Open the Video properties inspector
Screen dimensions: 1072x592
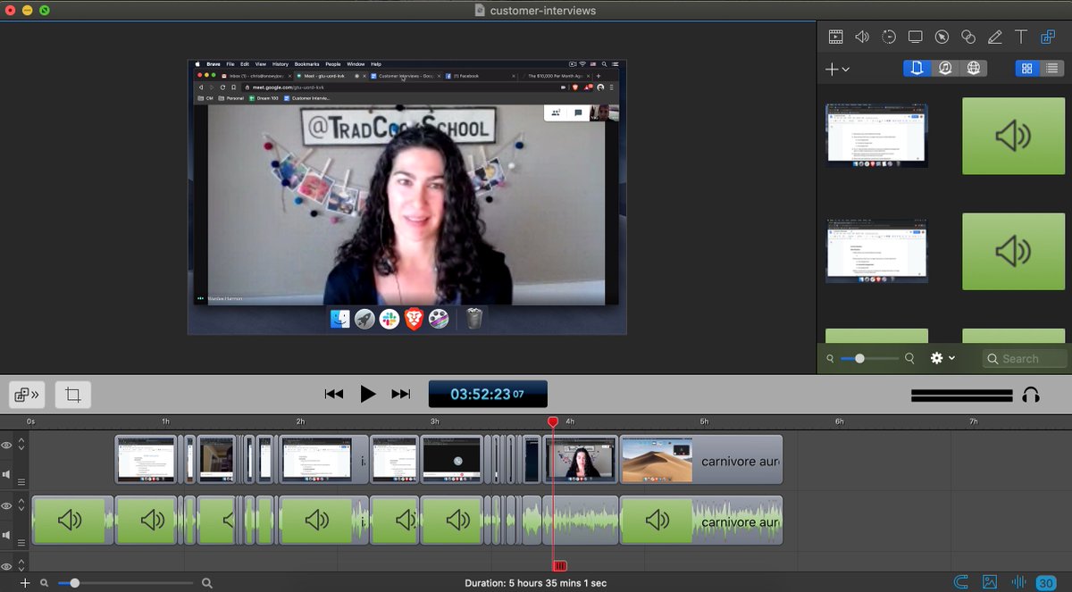(835, 37)
